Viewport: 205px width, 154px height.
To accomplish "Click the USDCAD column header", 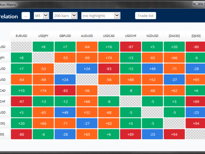I will (x=109, y=36).
